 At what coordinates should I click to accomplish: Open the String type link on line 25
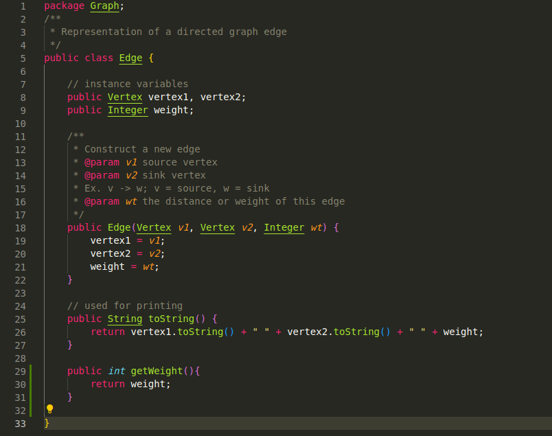[x=124, y=319]
